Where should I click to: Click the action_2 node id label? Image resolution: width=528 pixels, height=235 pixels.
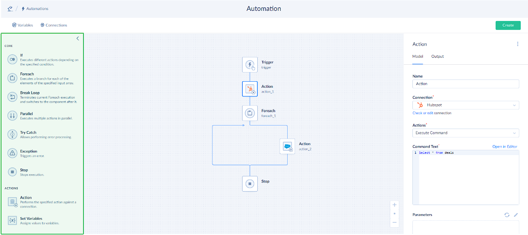tap(305, 149)
